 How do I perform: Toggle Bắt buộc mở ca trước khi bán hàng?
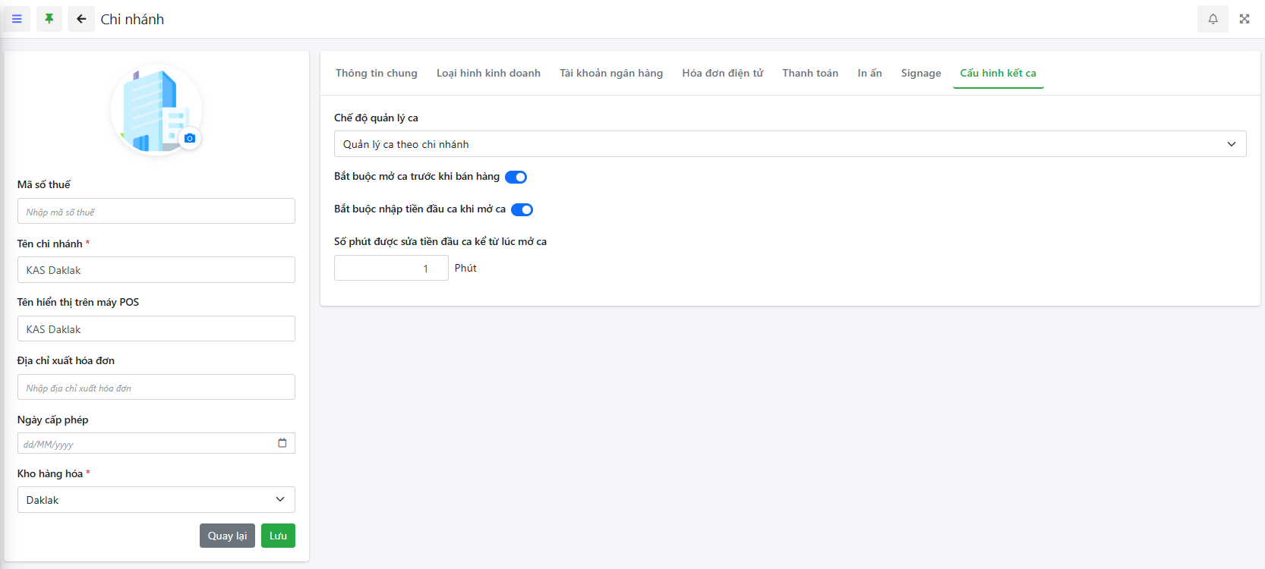tap(516, 177)
